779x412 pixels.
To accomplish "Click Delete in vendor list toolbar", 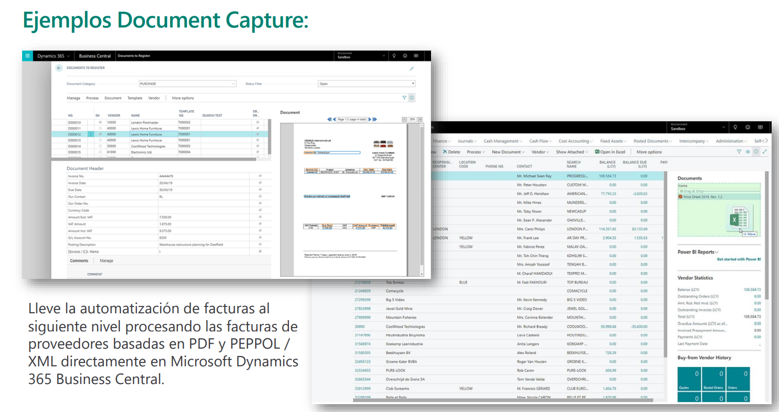I will pos(452,152).
